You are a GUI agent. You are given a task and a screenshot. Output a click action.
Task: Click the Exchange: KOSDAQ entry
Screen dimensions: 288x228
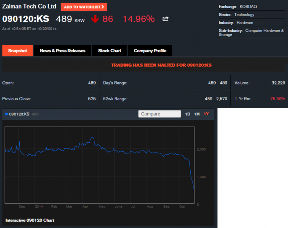click(238, 7)
